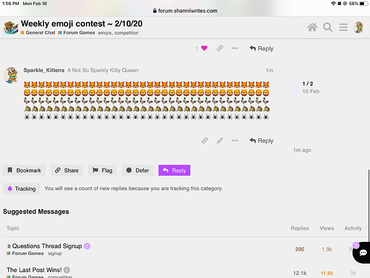Open Sparkle_Kittens username profile
370x278 pixels.
point(44,70)
